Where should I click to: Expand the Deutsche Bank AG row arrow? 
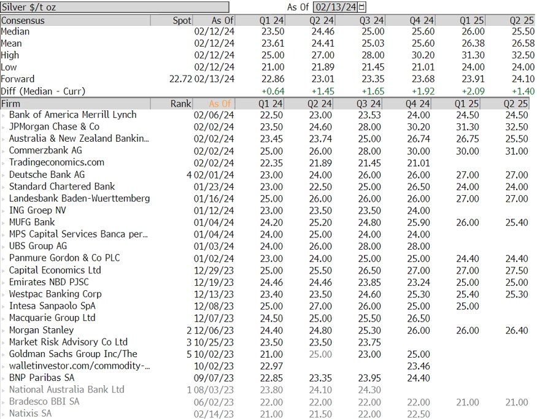[x=4, y=175]
